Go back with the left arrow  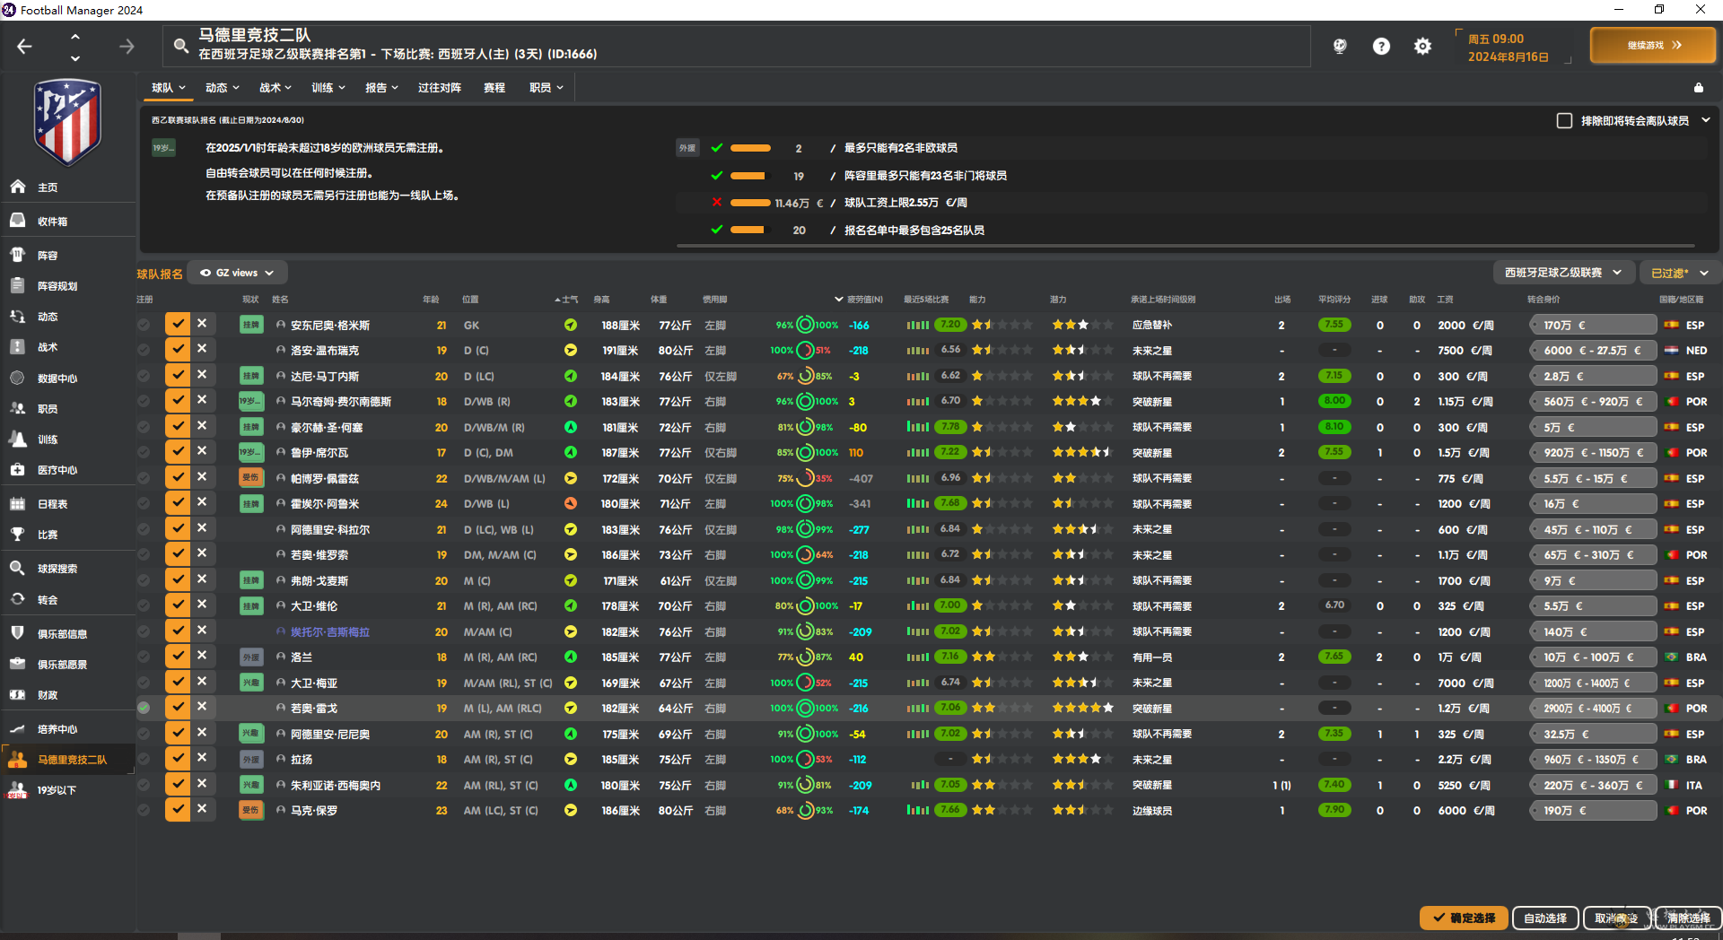pos(24,46)
